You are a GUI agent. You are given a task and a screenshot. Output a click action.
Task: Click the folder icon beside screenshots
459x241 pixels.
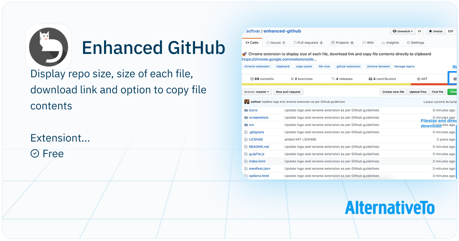(x=246, y=117)
